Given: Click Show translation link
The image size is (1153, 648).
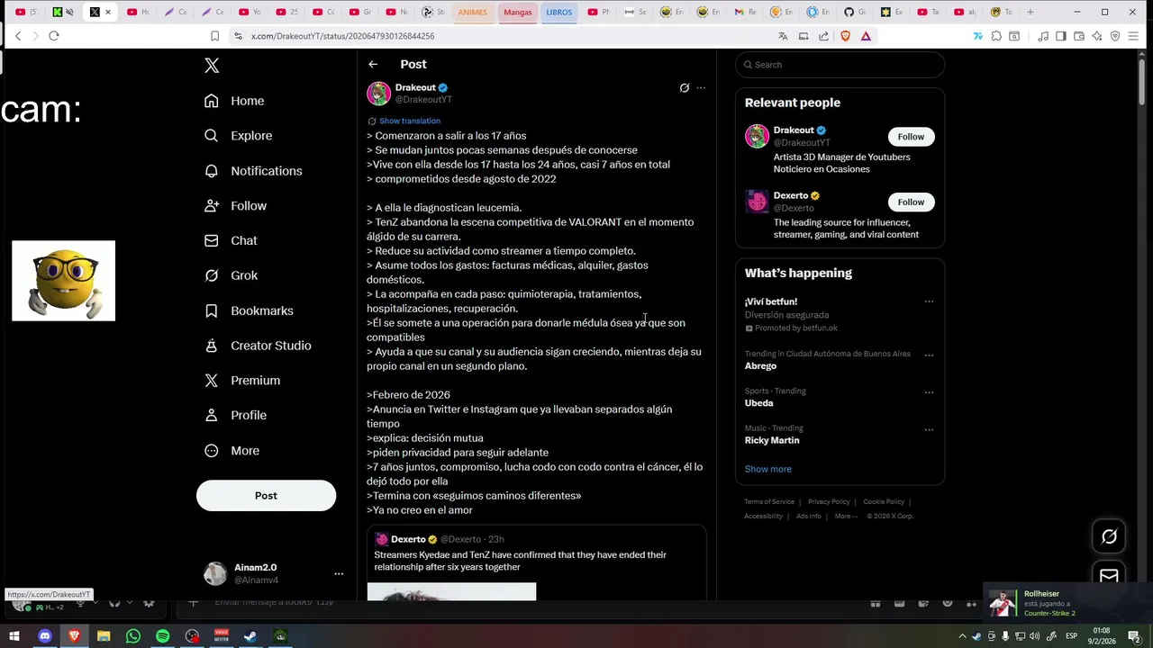Looking at the screenshot, I should click(410, 121).
